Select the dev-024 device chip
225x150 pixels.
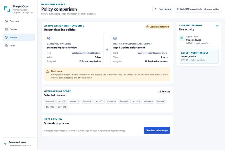pos(87,101)
